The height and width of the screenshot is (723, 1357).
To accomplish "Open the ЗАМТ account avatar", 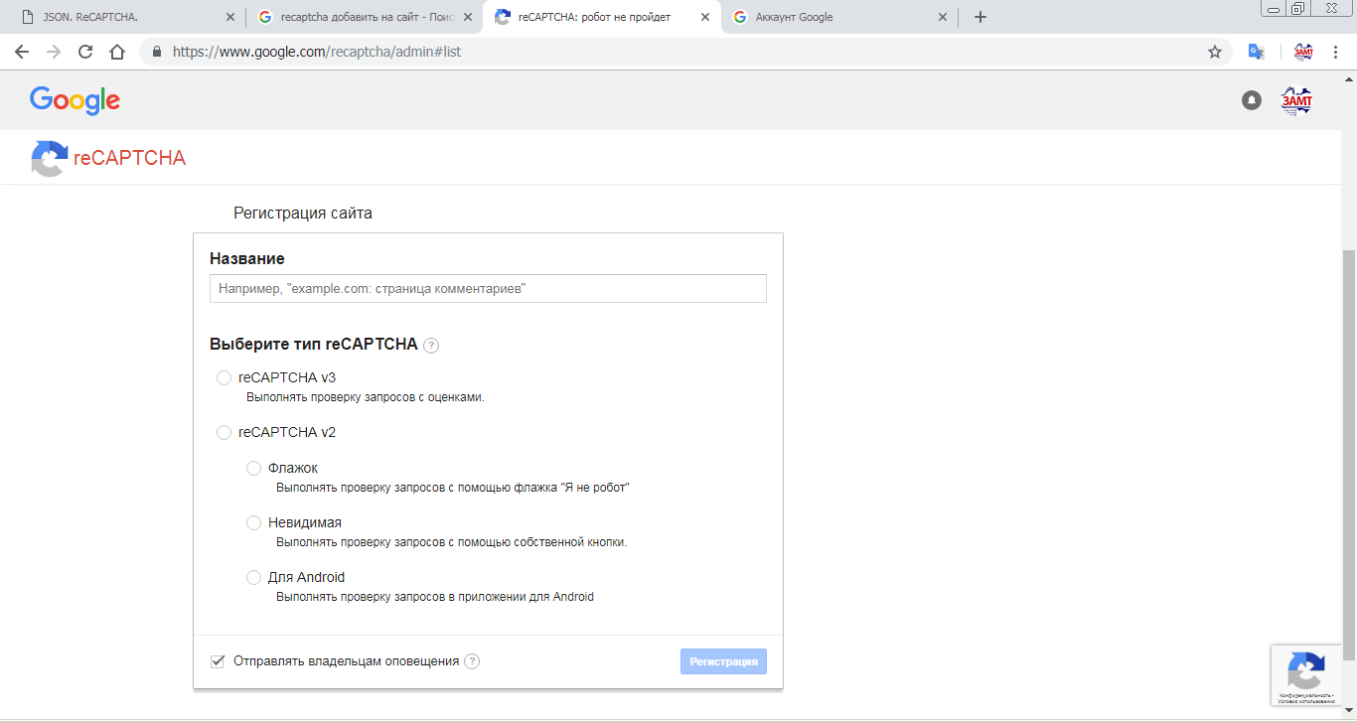I will 1296,100.
